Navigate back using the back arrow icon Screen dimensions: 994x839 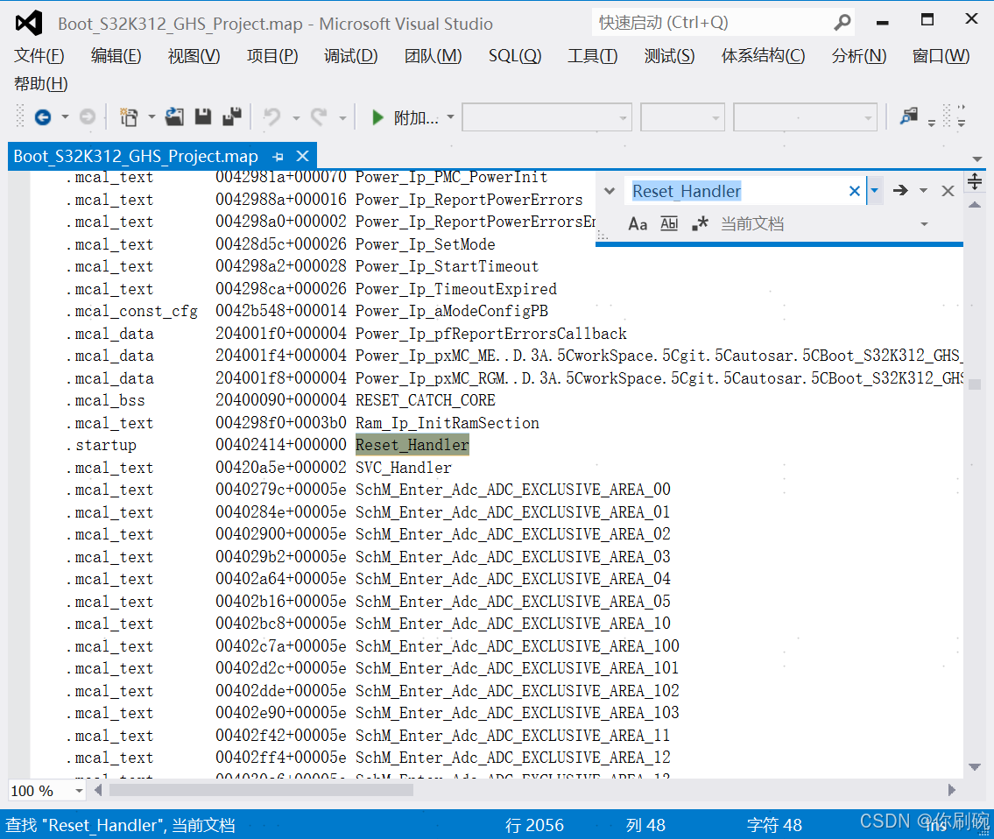[42, 116]
